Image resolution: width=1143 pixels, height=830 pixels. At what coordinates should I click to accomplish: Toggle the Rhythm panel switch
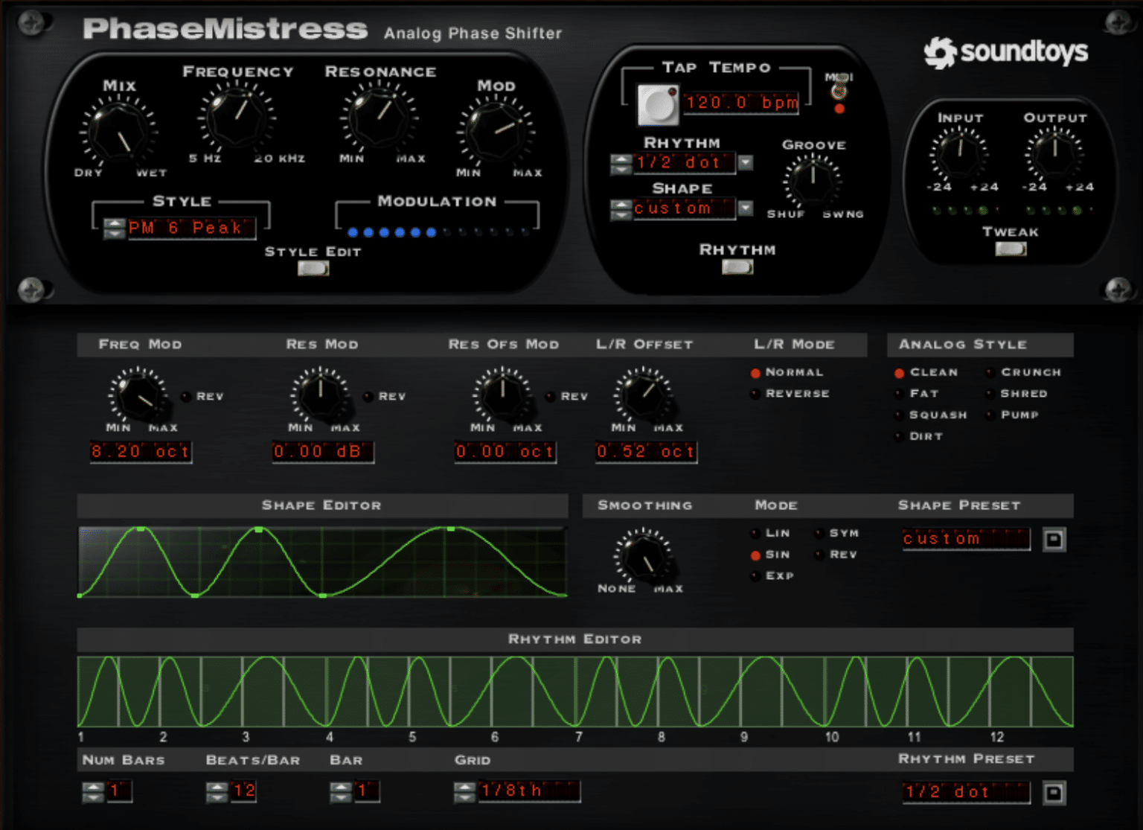(737, 266)
